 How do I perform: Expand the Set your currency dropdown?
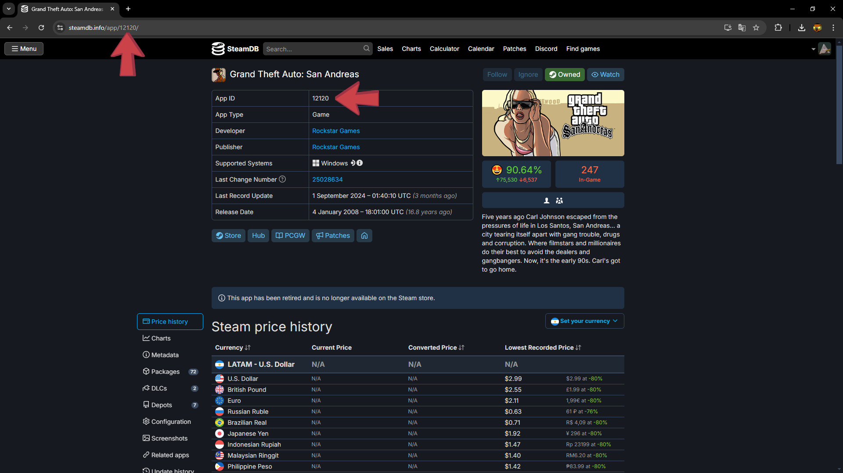(x=584, y=321)
